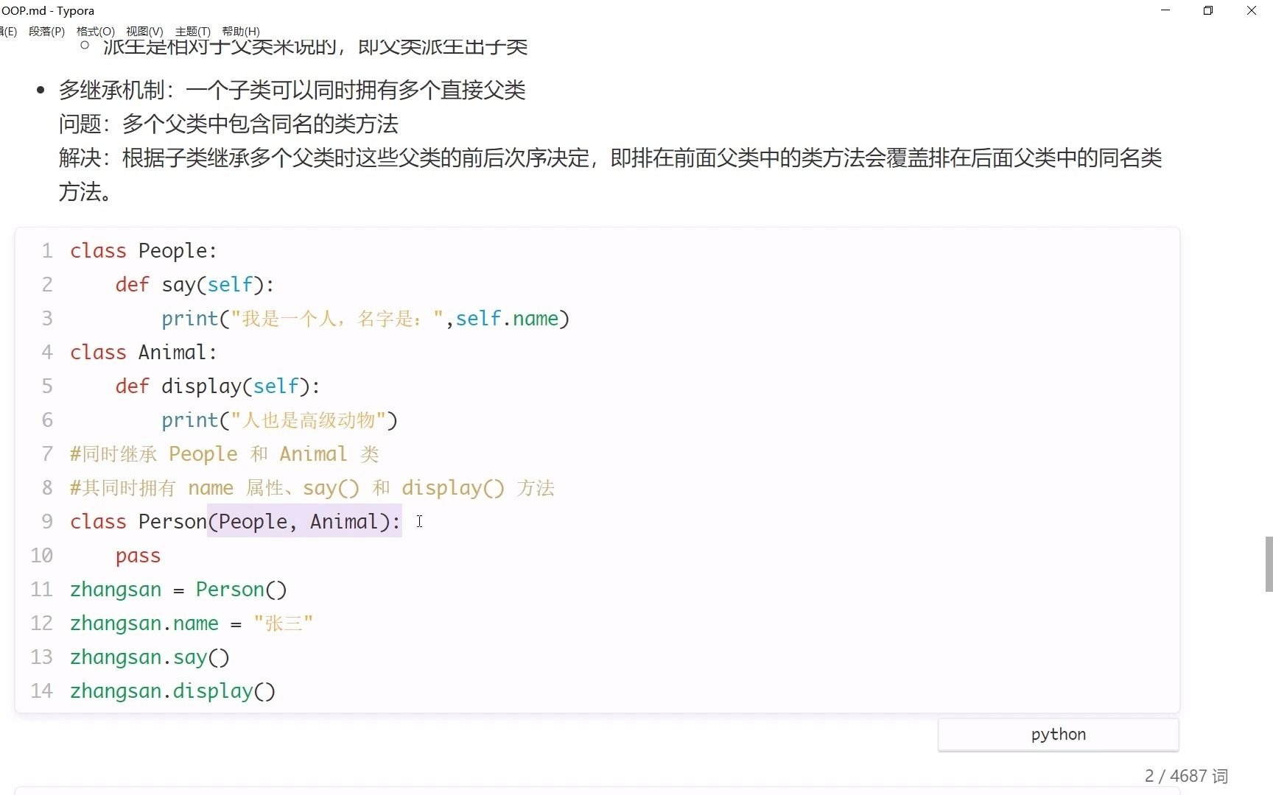This screenshot has width=1273, height=795.
Task: Click the sub-bullet text about 派生
Action: tap(315, 47)
